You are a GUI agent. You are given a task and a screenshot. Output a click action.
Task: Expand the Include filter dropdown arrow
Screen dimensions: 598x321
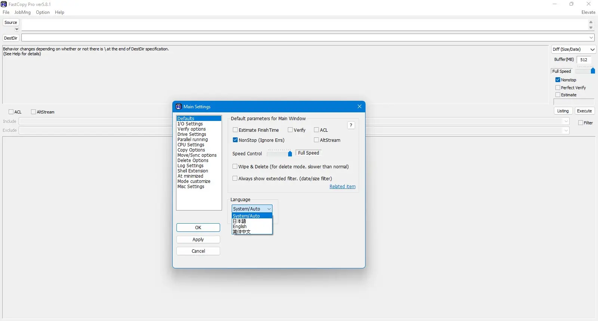tap(566, 121)
